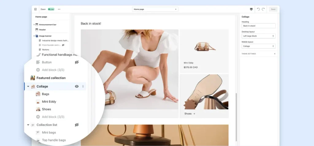Select the Functional handbags block
Screen dimensions: 314x146
click(x=60, y=54)
